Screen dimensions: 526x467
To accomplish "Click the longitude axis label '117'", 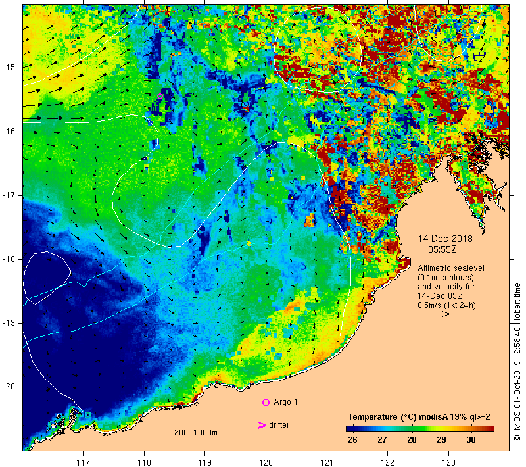I will coord(83,462).
